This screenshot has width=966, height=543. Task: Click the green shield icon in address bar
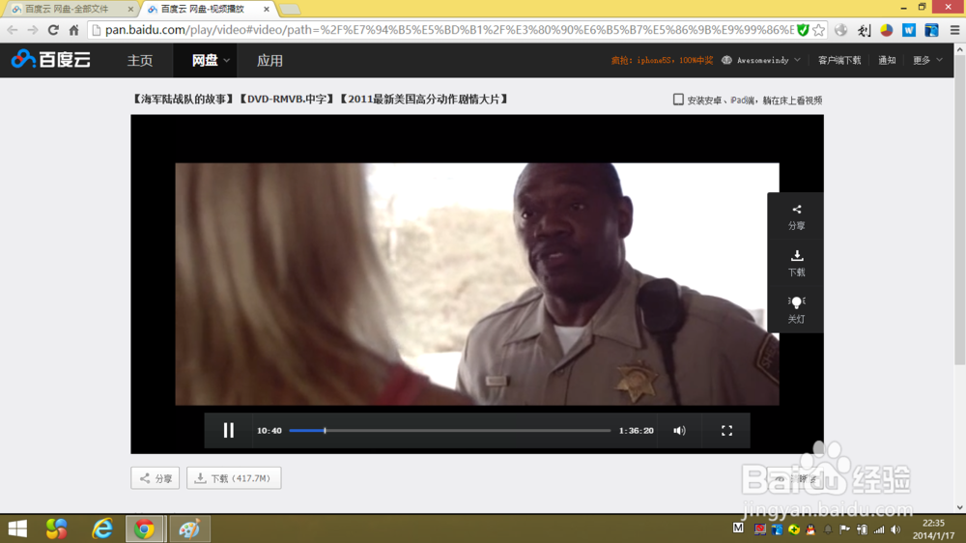[x=803, y=30]
